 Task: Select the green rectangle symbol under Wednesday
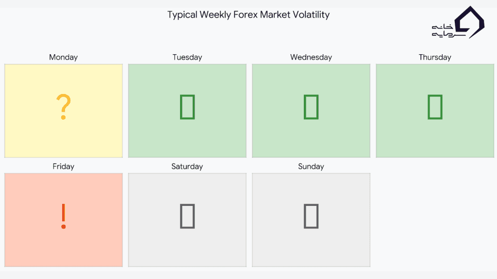point(311,107)
